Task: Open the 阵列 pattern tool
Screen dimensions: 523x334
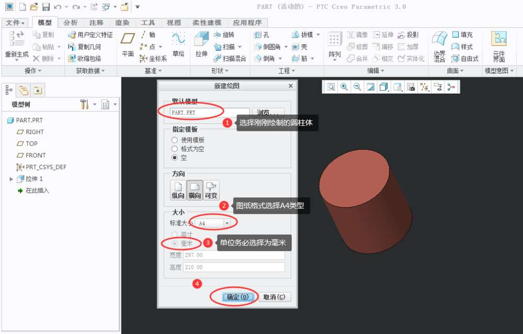Action: [335, 46]
